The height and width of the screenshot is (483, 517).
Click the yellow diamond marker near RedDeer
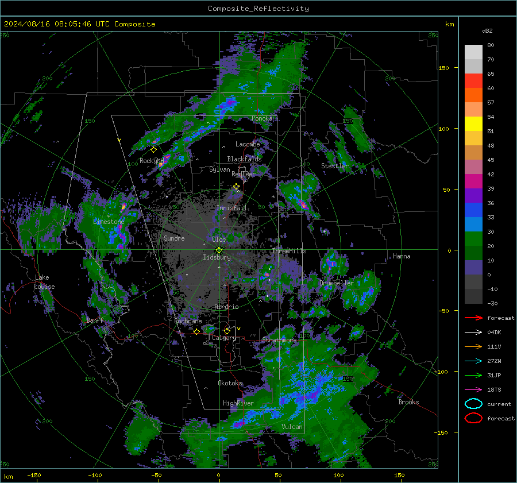[236, 187]
